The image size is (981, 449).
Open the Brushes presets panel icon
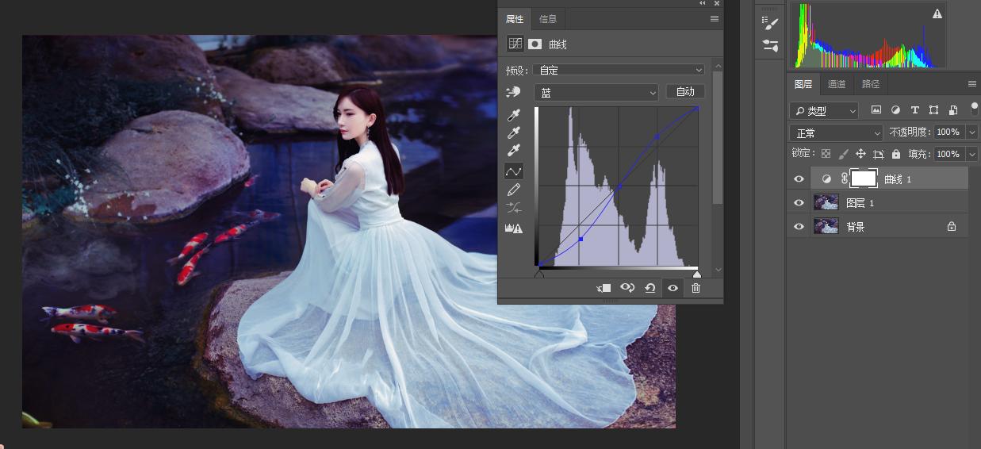click(x=770, y=46)
